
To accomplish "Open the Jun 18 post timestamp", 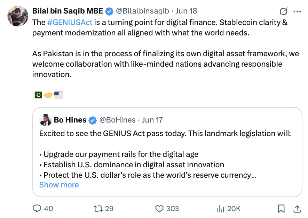I will point(186,11).
